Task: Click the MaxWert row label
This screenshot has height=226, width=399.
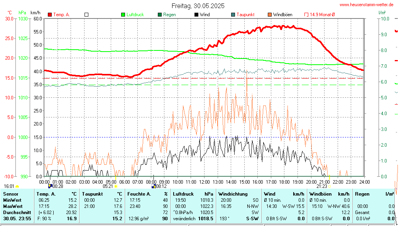Action: [x=12, y=206]
